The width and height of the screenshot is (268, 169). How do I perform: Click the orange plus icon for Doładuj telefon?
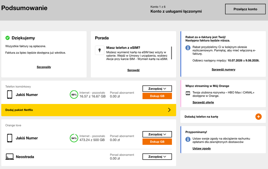pyautogui.click(x=258, y=117)
